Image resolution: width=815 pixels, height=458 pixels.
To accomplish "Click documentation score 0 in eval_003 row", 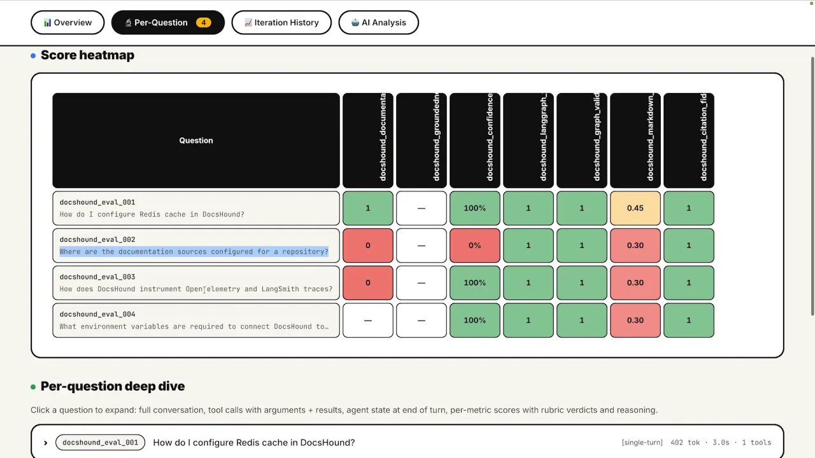I will 368,283.
